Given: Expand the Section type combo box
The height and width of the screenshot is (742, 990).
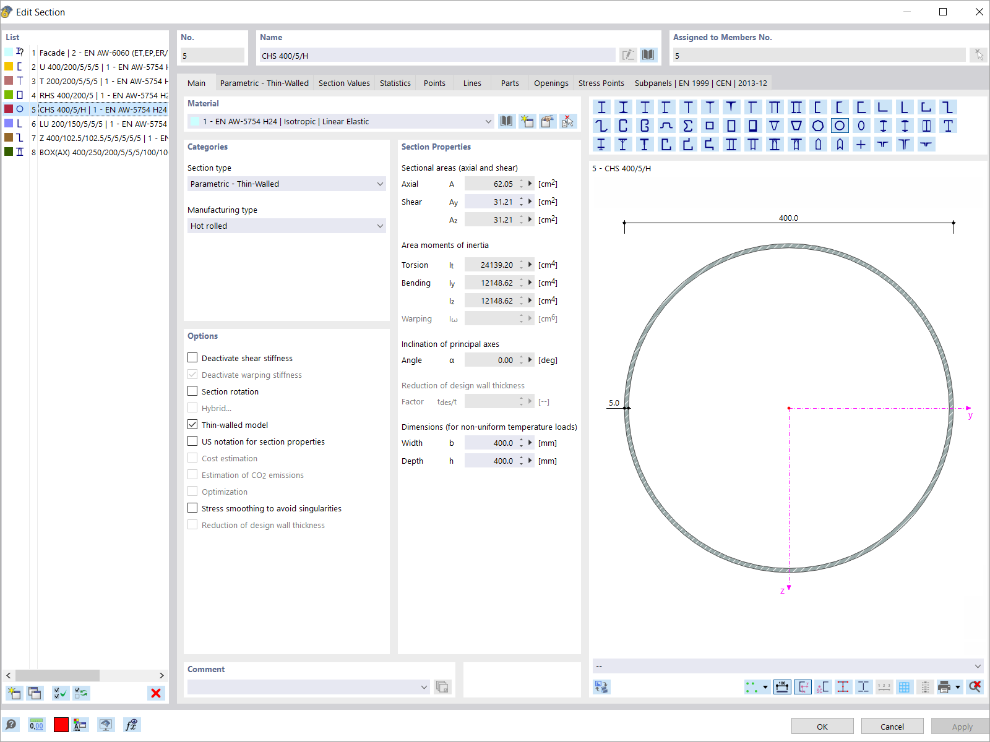Looking at the screenshot, I should point(379,184).
